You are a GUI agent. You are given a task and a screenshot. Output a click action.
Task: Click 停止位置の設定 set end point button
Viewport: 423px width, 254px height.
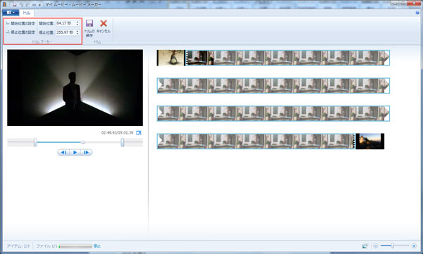tap(20, 32)
